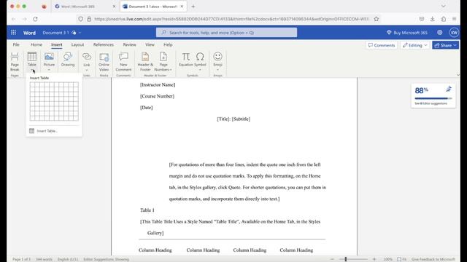
Task: Open the browser tab list chevron
Action: click(x=443, y=7)
